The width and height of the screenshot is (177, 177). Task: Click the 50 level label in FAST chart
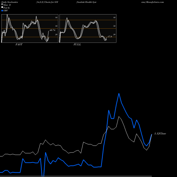point(56,26)
